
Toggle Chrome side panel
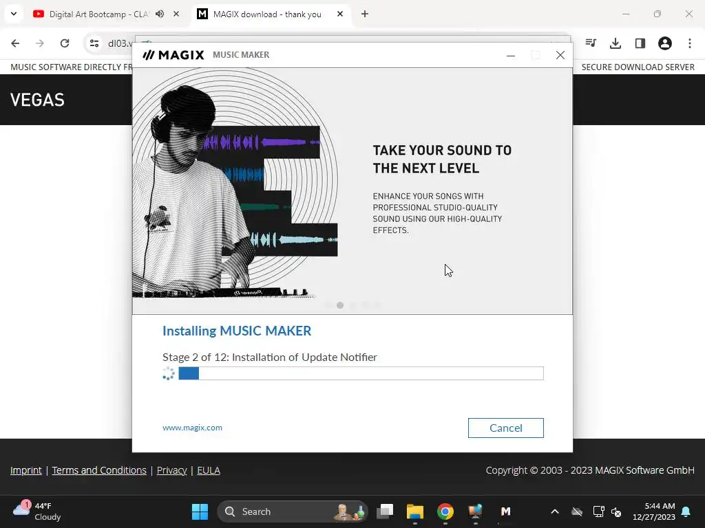(x=640, y=43)
